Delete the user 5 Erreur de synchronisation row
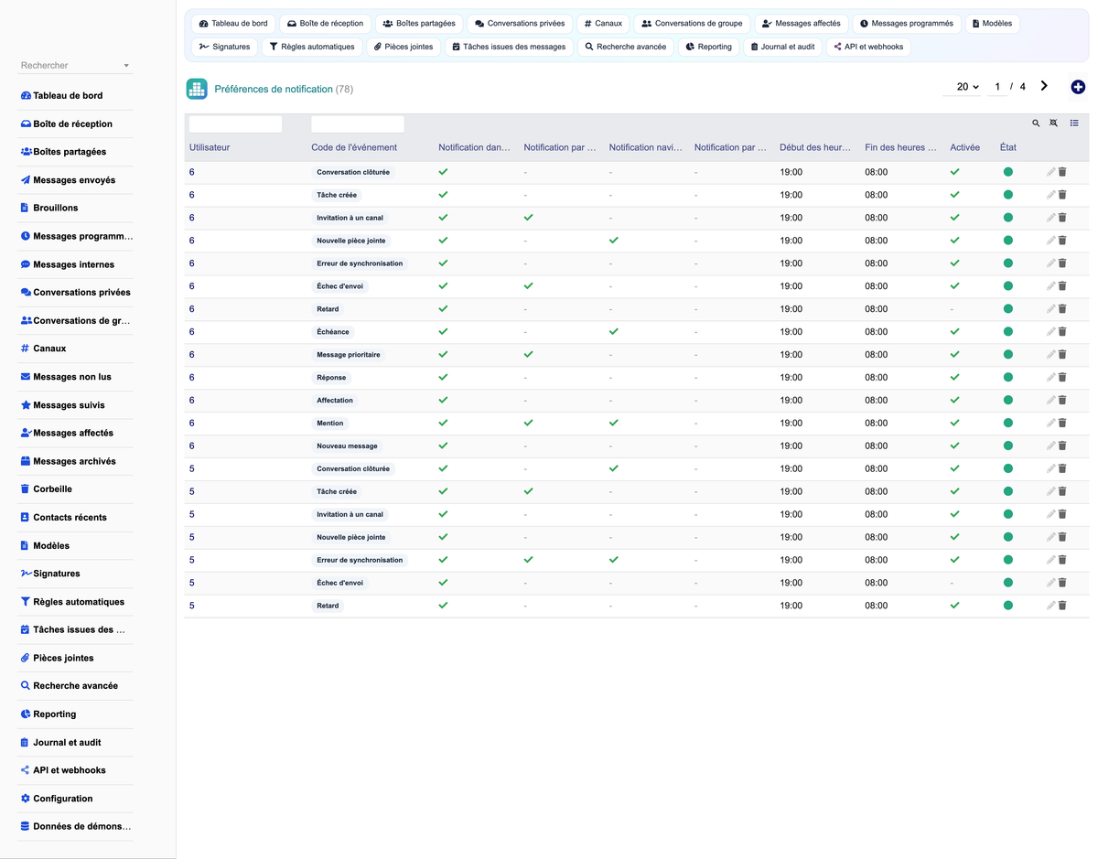Viewport: 1098px width, 859px height. point(1062,560)
